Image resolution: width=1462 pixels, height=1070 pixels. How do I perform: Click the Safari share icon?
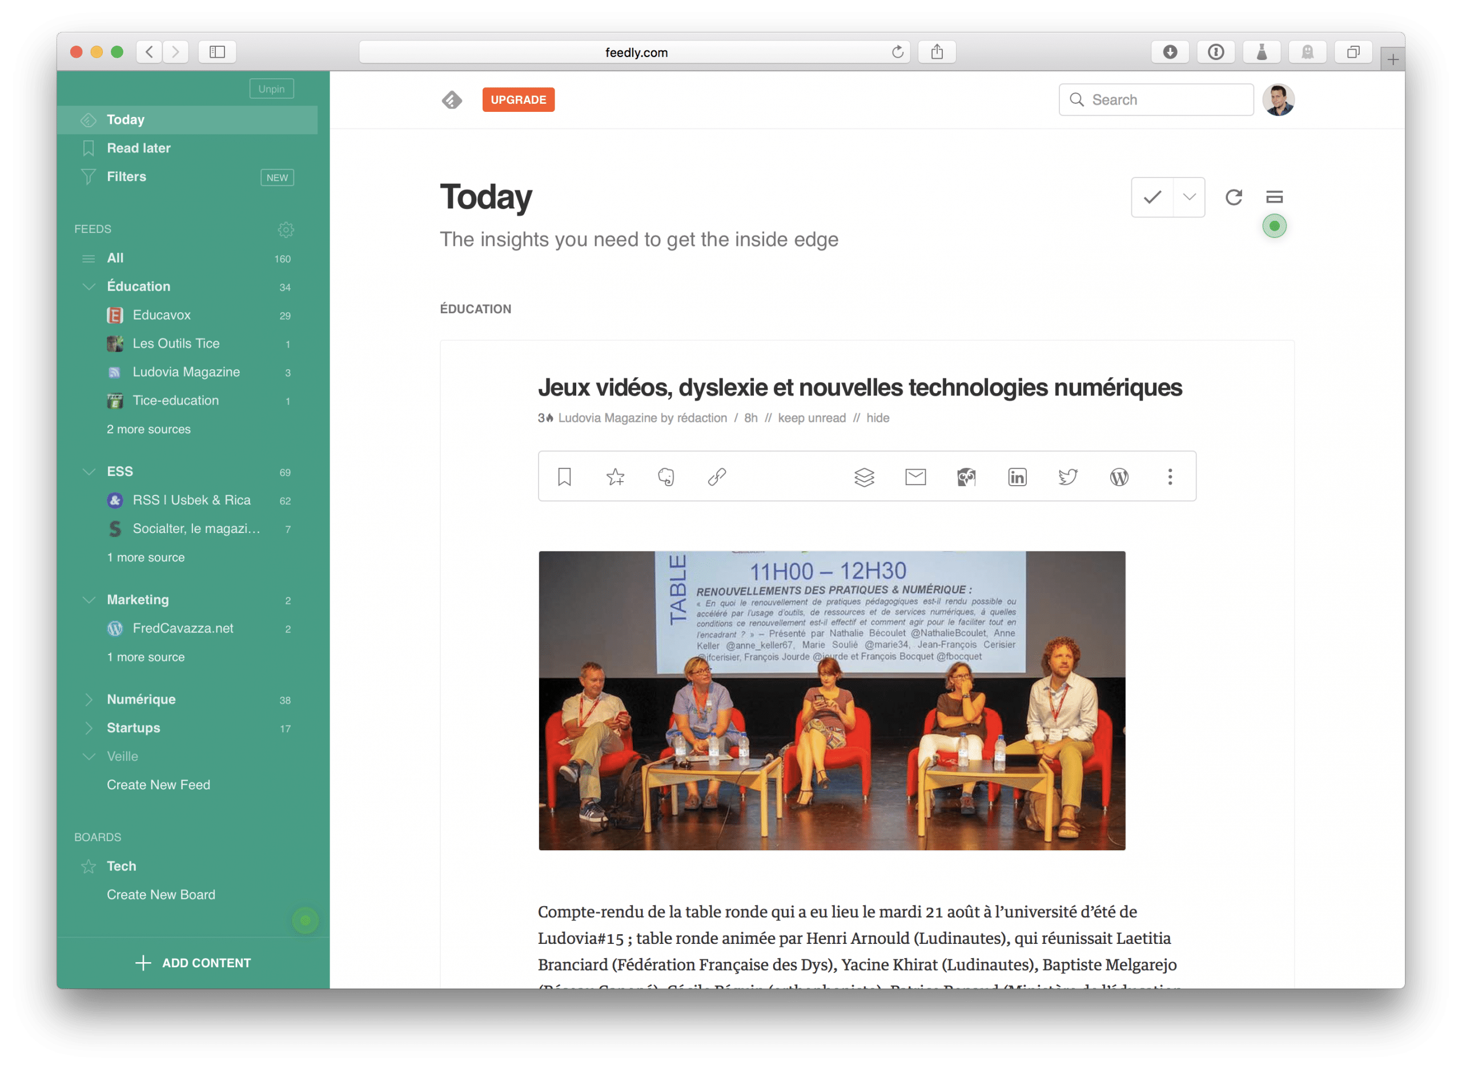[x=937, y=52]
